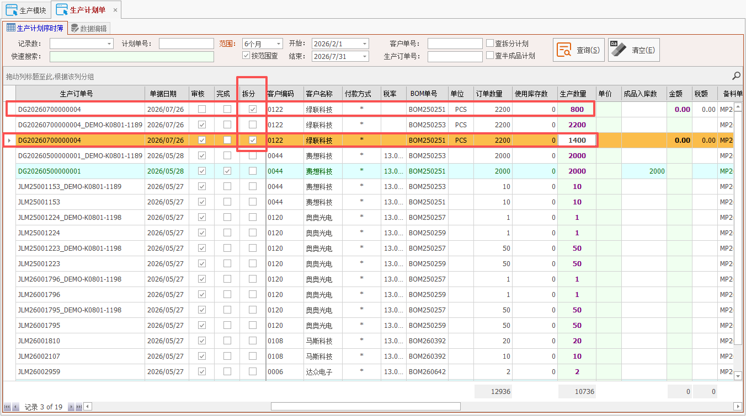Select the order cell JLM26001796
The width and height of the screenshot is (746, 416).
[81, 295]
